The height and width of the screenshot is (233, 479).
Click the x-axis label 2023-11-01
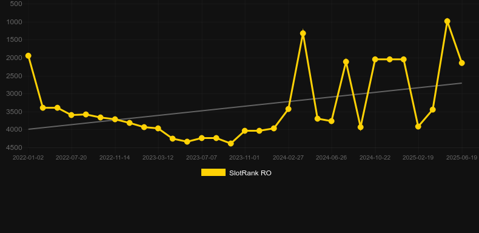(x=244, y=158)
